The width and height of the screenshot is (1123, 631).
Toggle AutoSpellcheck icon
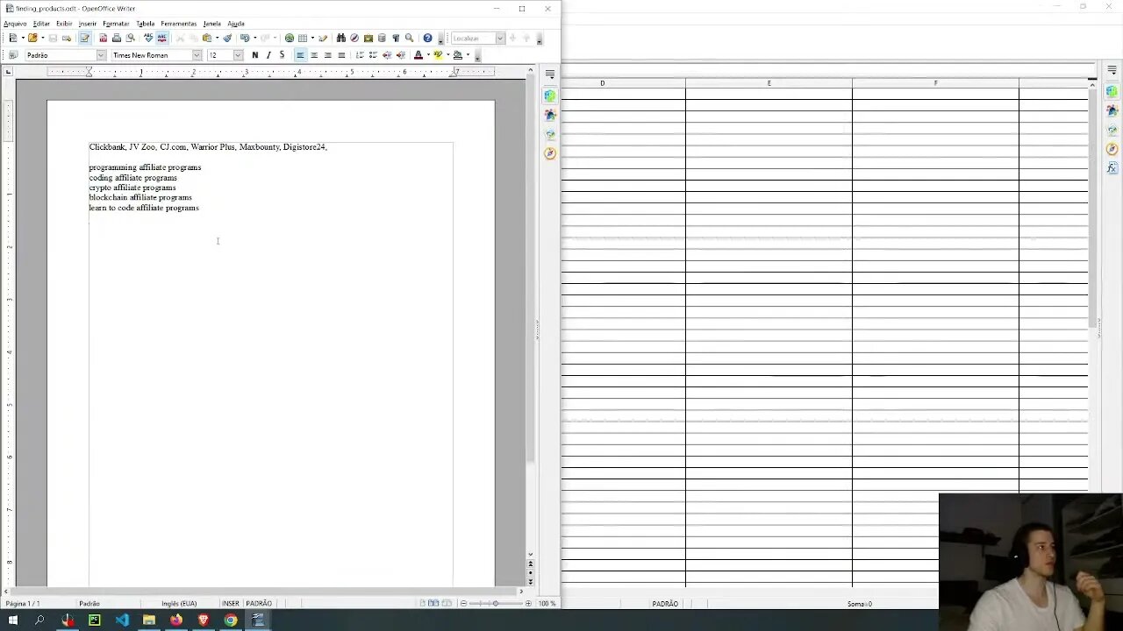click(162, 38)
